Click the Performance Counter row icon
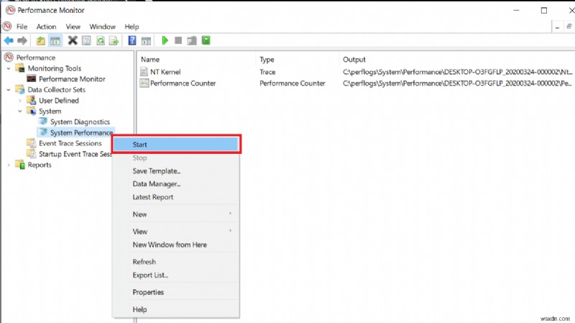Screen dimensions: 575x323 pos(144,83)
